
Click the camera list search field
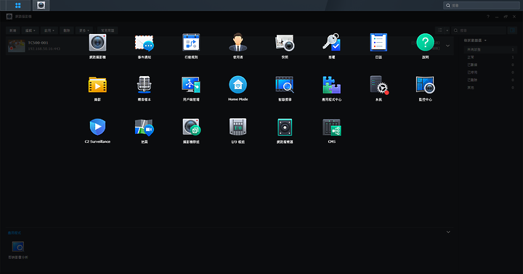[479, 30]
